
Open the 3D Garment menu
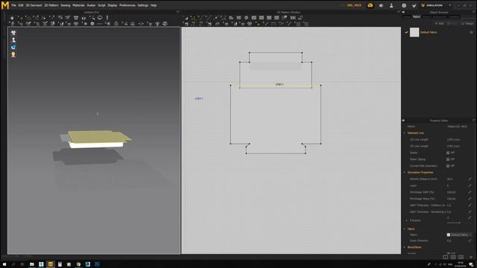(34, 5)
